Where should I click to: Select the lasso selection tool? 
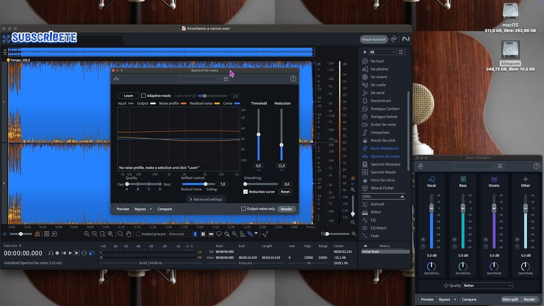click(x=219, y=234)
